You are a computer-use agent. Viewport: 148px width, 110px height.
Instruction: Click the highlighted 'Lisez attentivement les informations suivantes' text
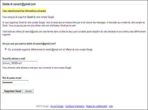24,11
